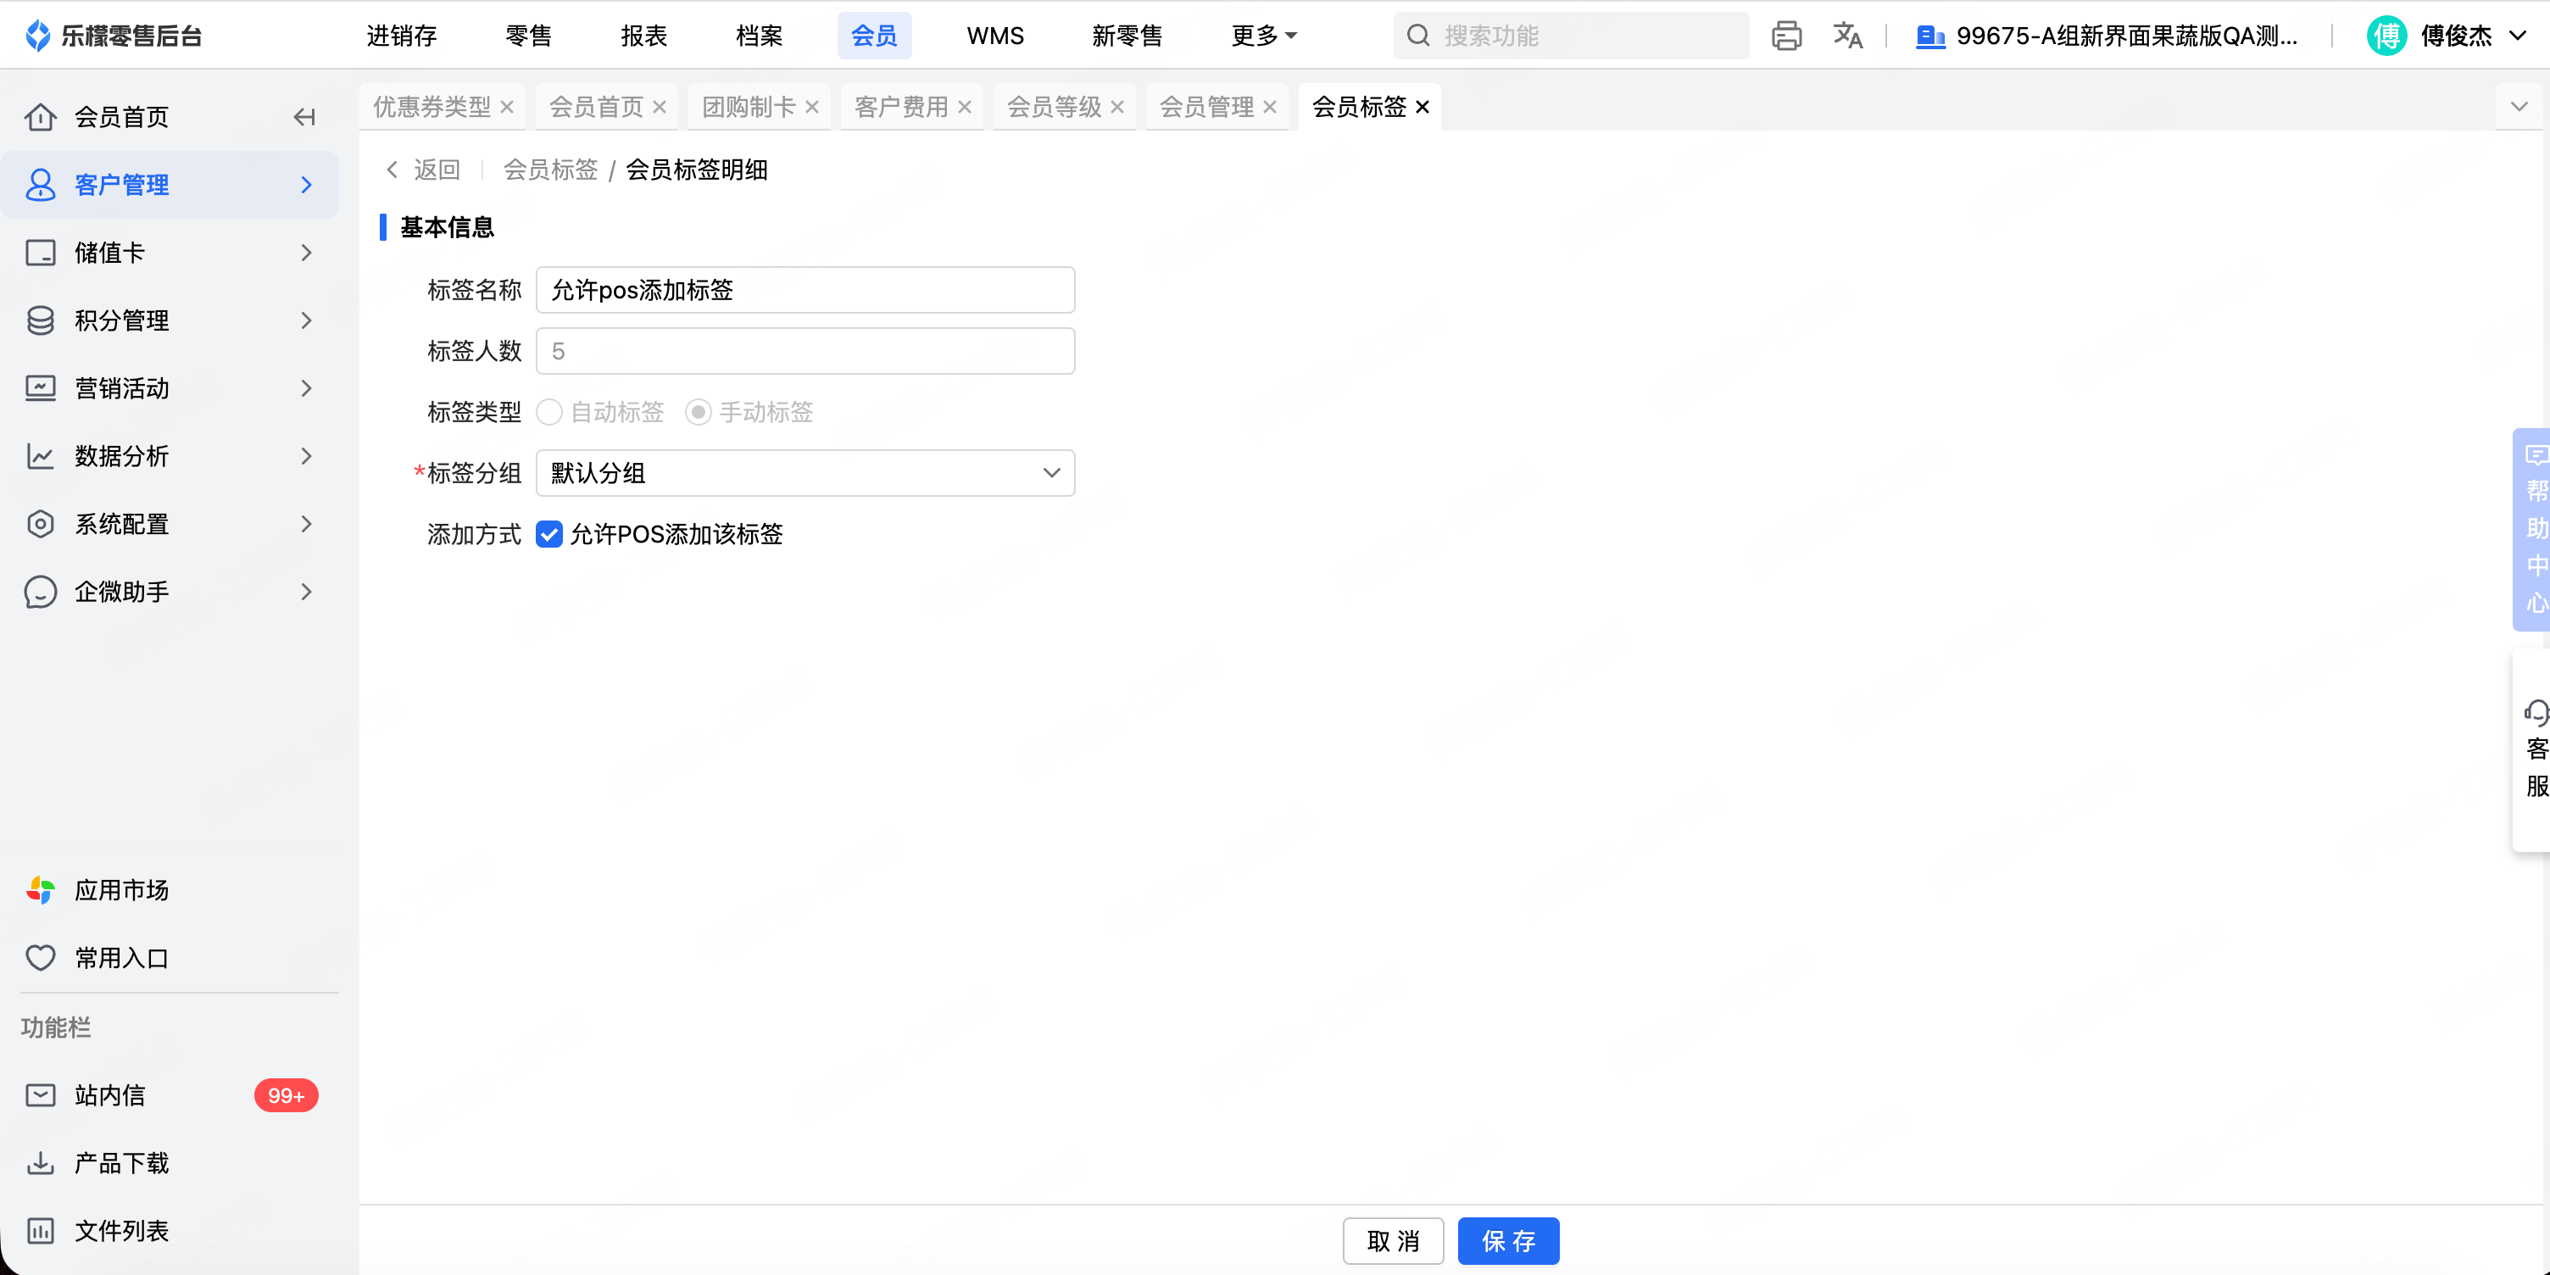
Task: Click the language translation icon
Action: click(x=1847, y=36)
